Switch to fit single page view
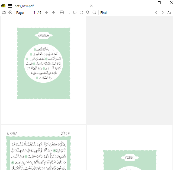Screen dimensions: 173x170 (68, 12)
